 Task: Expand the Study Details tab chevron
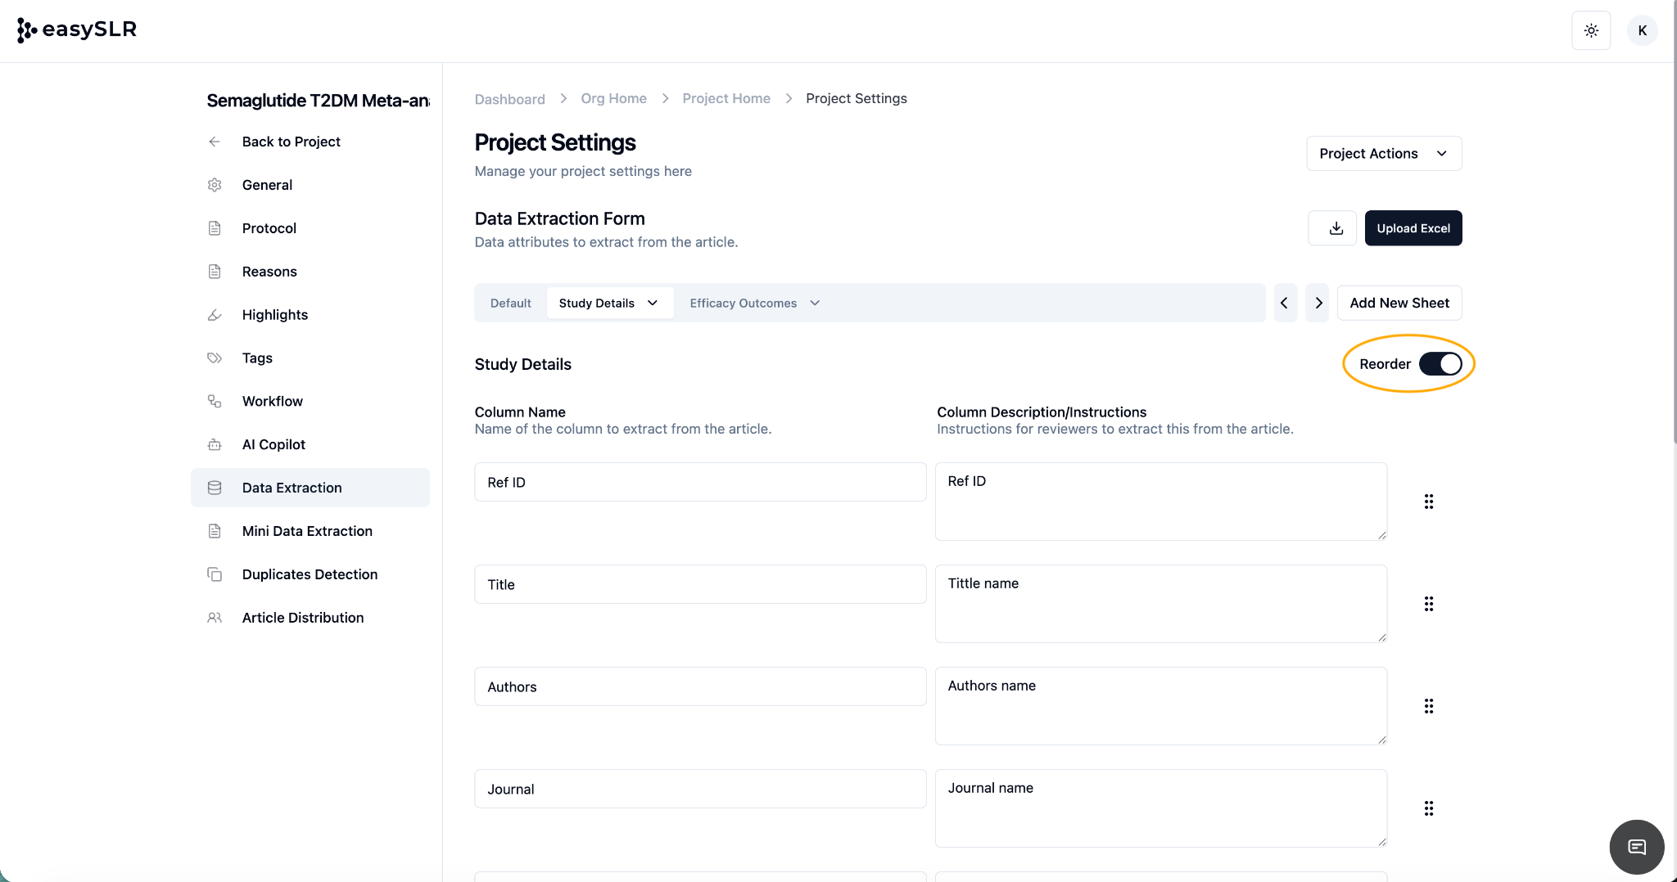653,304
